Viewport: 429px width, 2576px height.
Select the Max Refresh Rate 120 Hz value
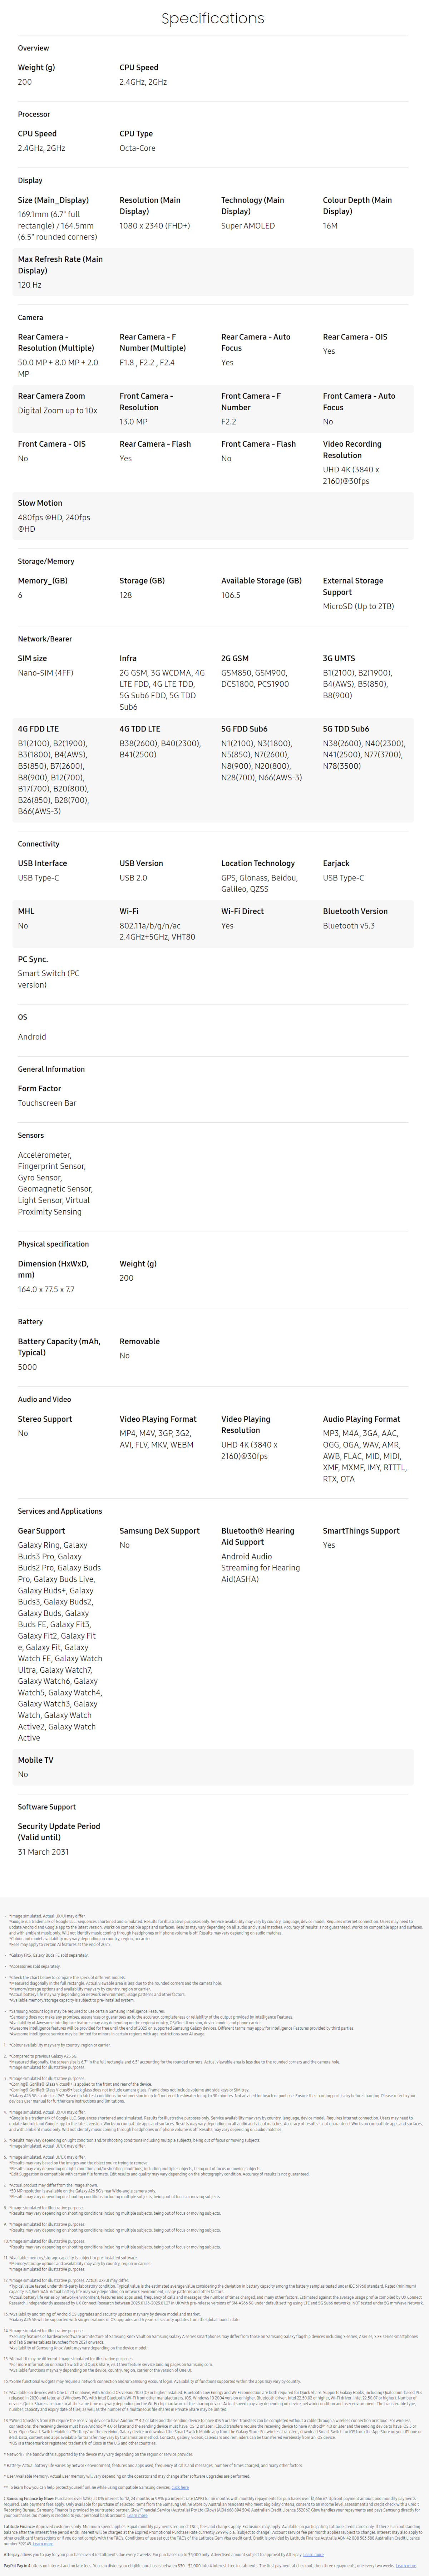coord(30,285)
